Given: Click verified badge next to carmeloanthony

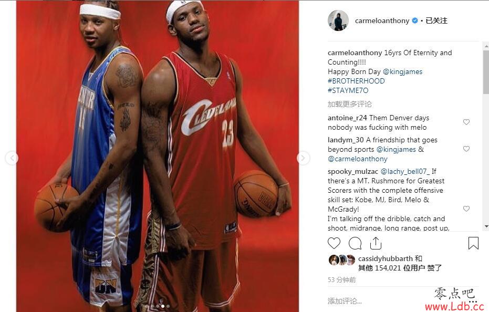Looking at the screenshot, I should click(415, 20).
